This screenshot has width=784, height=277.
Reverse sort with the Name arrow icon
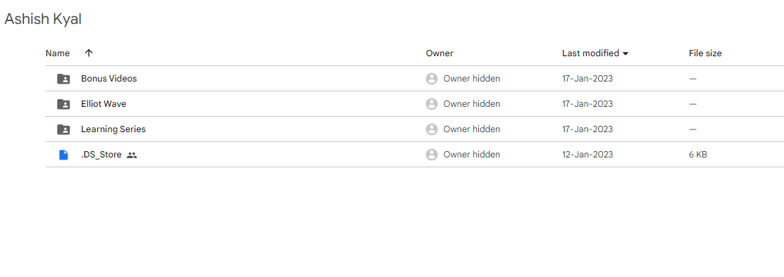(89, 53)
